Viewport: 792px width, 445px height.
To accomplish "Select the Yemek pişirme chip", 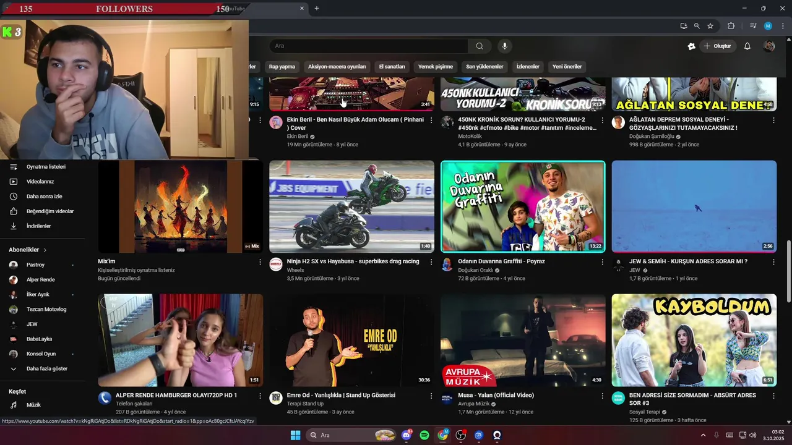I will tap(436, 67).
